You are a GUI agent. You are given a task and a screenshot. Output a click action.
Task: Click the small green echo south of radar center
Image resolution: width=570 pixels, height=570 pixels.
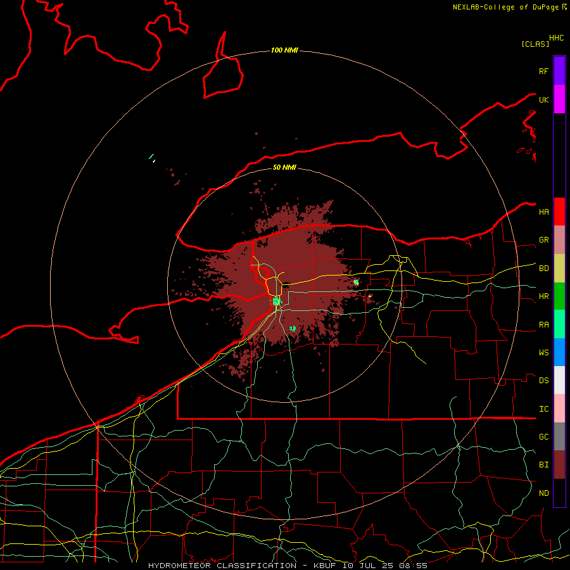292,329
